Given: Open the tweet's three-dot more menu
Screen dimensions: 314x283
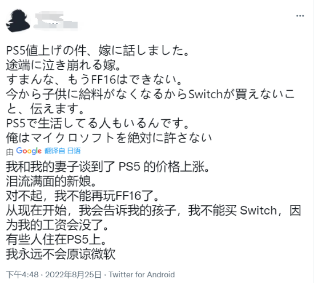Looking at the screenshot, I should [300, 16].
